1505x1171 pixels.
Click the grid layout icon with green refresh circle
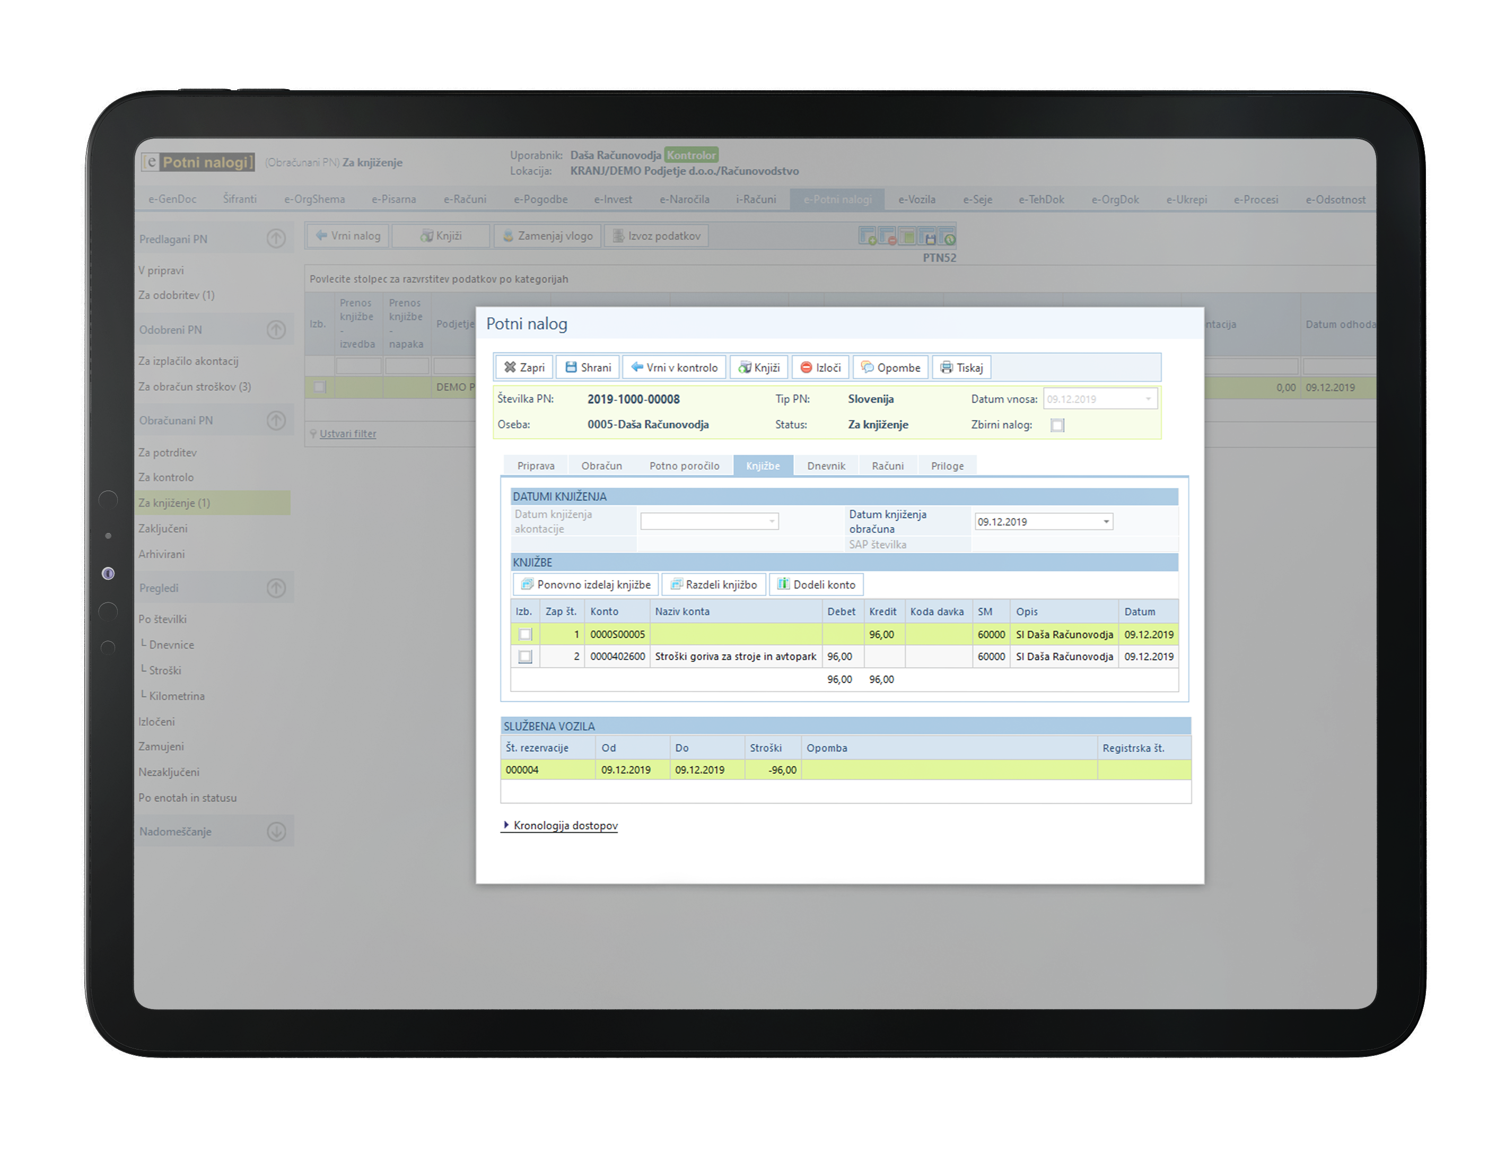[947, 237]
